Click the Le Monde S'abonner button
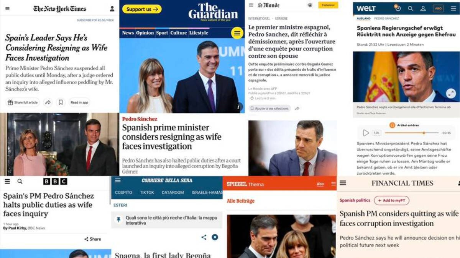Viewport: 460px width, 258px height. (328, 5)
